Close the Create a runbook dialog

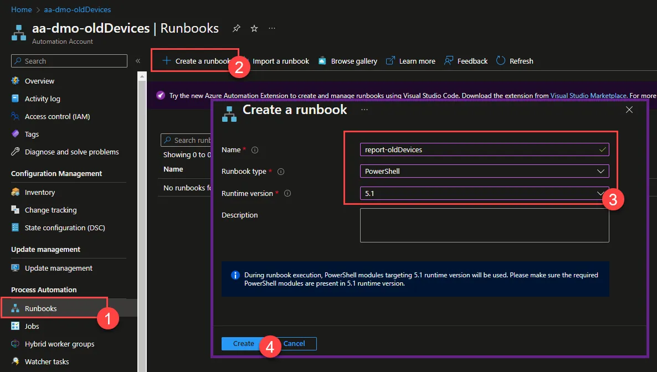[629, 110]
